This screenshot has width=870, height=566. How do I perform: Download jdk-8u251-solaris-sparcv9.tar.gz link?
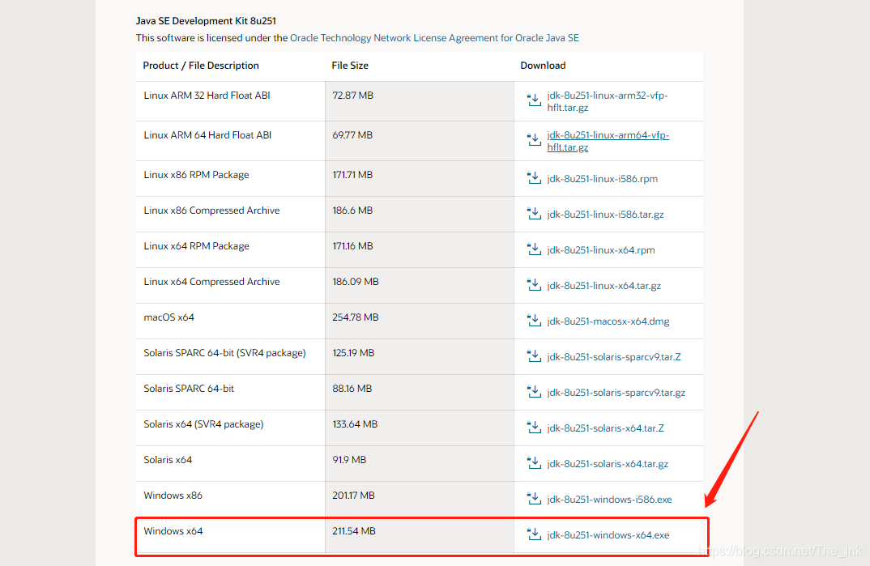(616, 393)
